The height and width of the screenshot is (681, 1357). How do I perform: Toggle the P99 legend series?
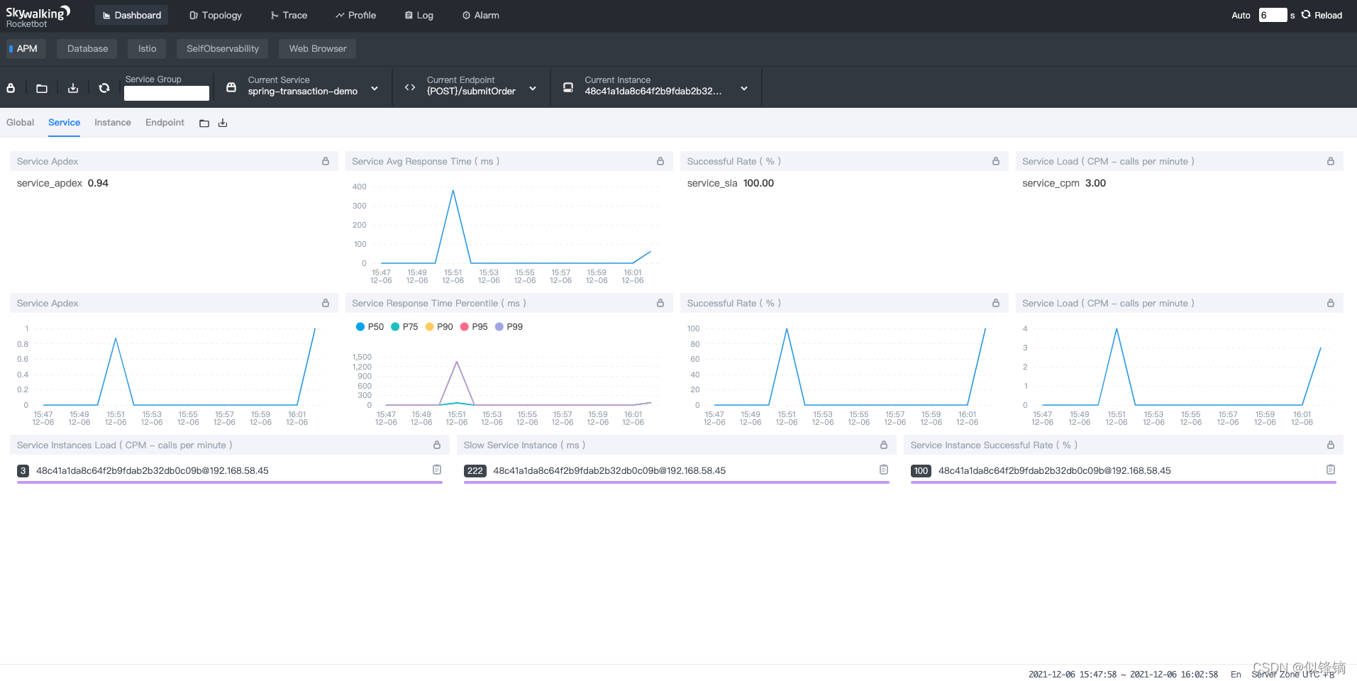(x=509, y=326)
